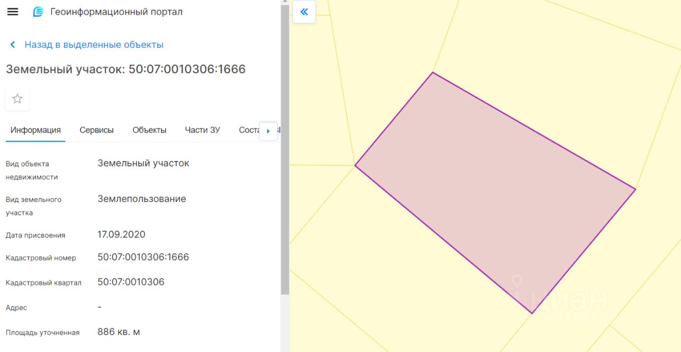Click the panel's vertical scrollbar
Image resolution: width=681 pixels, height=352 pixels.
click(285, 150)
